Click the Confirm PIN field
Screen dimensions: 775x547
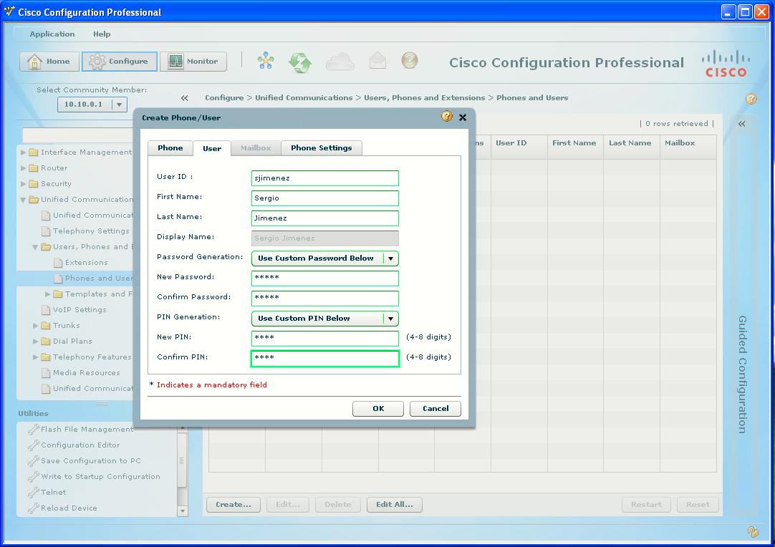point(324,359)
